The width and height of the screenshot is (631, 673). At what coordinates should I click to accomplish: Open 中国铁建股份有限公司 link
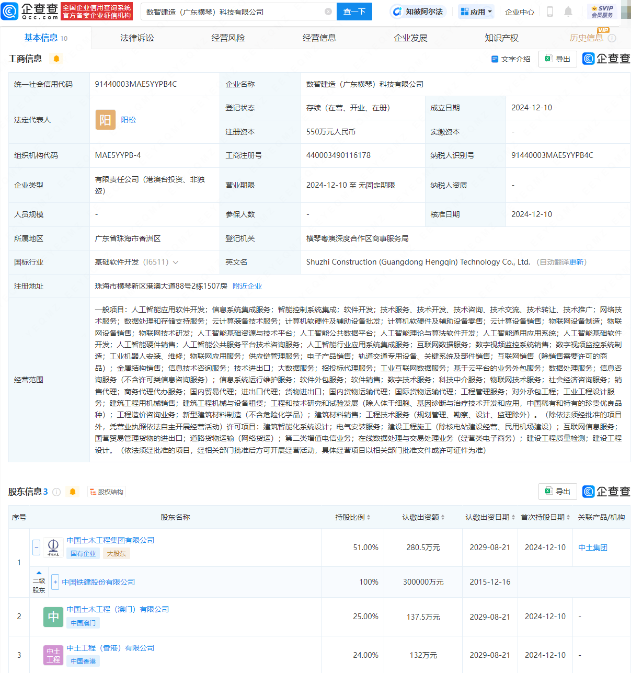[x=98, y=582]
